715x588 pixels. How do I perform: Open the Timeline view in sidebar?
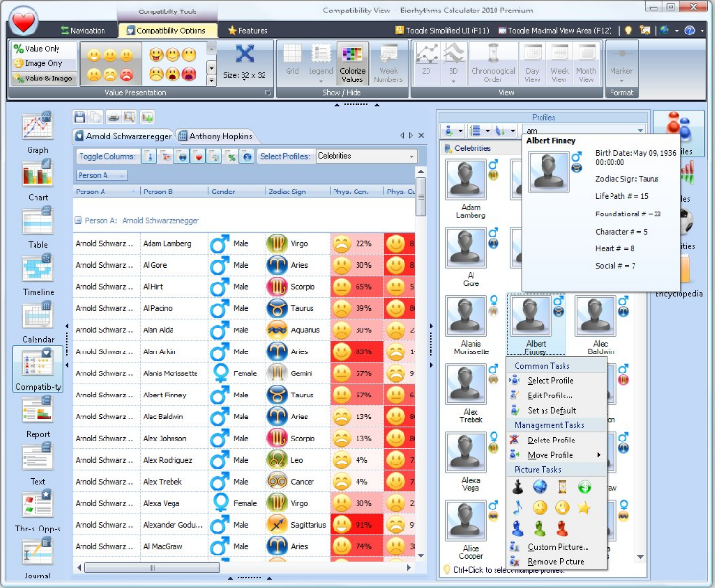(x=37, y=275)
